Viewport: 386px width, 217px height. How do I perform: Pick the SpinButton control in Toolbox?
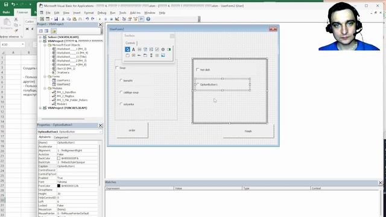(x=157, y=55)
